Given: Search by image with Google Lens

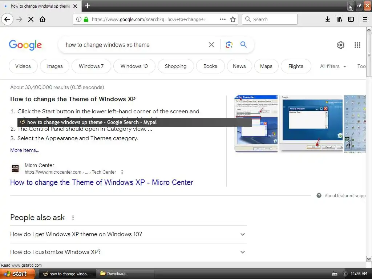Looking at the screenshot, I should tap(229, 45).
